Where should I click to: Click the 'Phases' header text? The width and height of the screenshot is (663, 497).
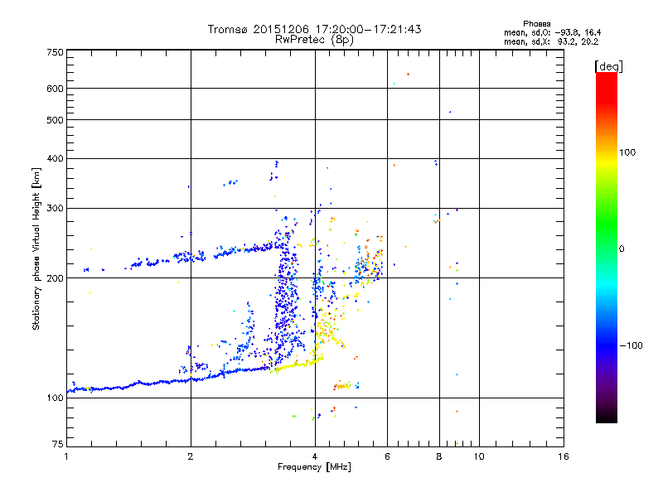536,24
